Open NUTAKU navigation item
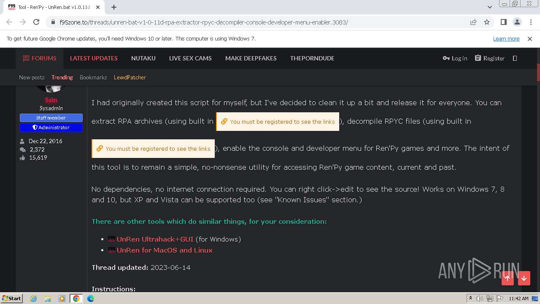 tap(143, 58)
